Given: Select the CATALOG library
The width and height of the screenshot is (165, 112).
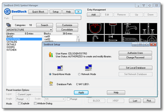Looking at the screenshot, I should tap(24, 42).
